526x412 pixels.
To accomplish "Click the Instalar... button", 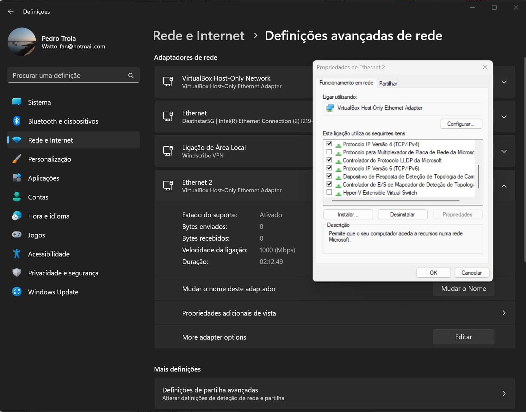I will [348, 214].
